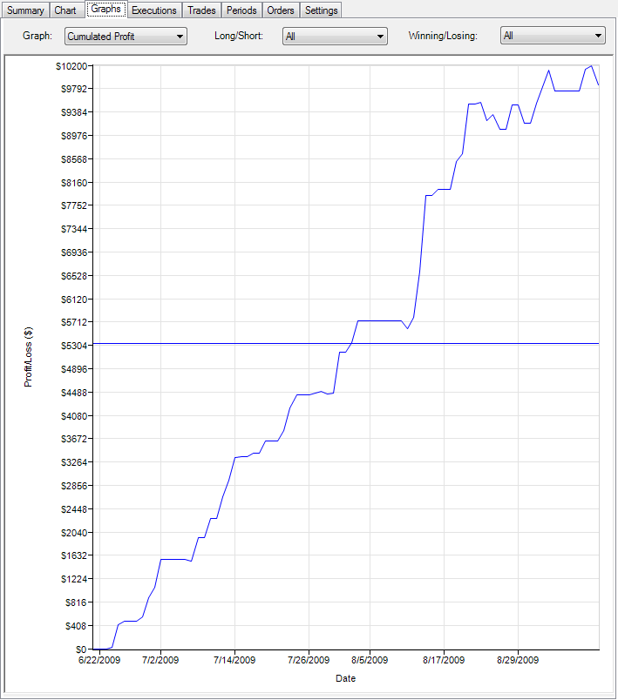
Task: Click the Graph: label
Action: click(37, 36)
